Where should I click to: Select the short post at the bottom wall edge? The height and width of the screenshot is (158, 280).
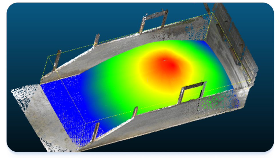96,132
